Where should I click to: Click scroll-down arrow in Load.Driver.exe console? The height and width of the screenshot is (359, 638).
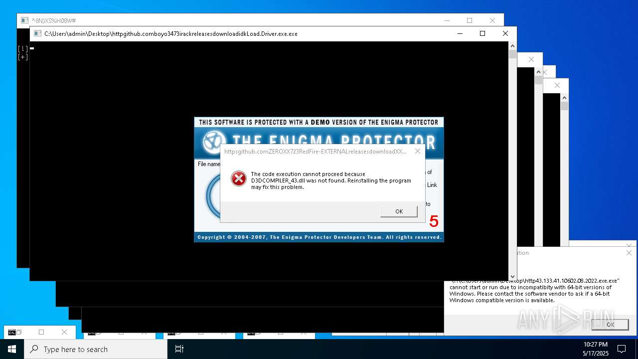pyautogui.click(x=512, y=276)
